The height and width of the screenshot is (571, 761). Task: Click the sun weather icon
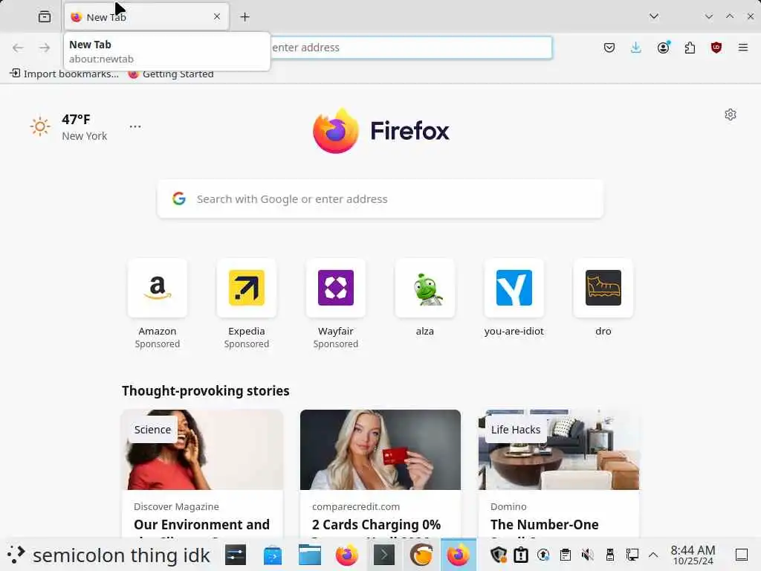coord(40,126)
